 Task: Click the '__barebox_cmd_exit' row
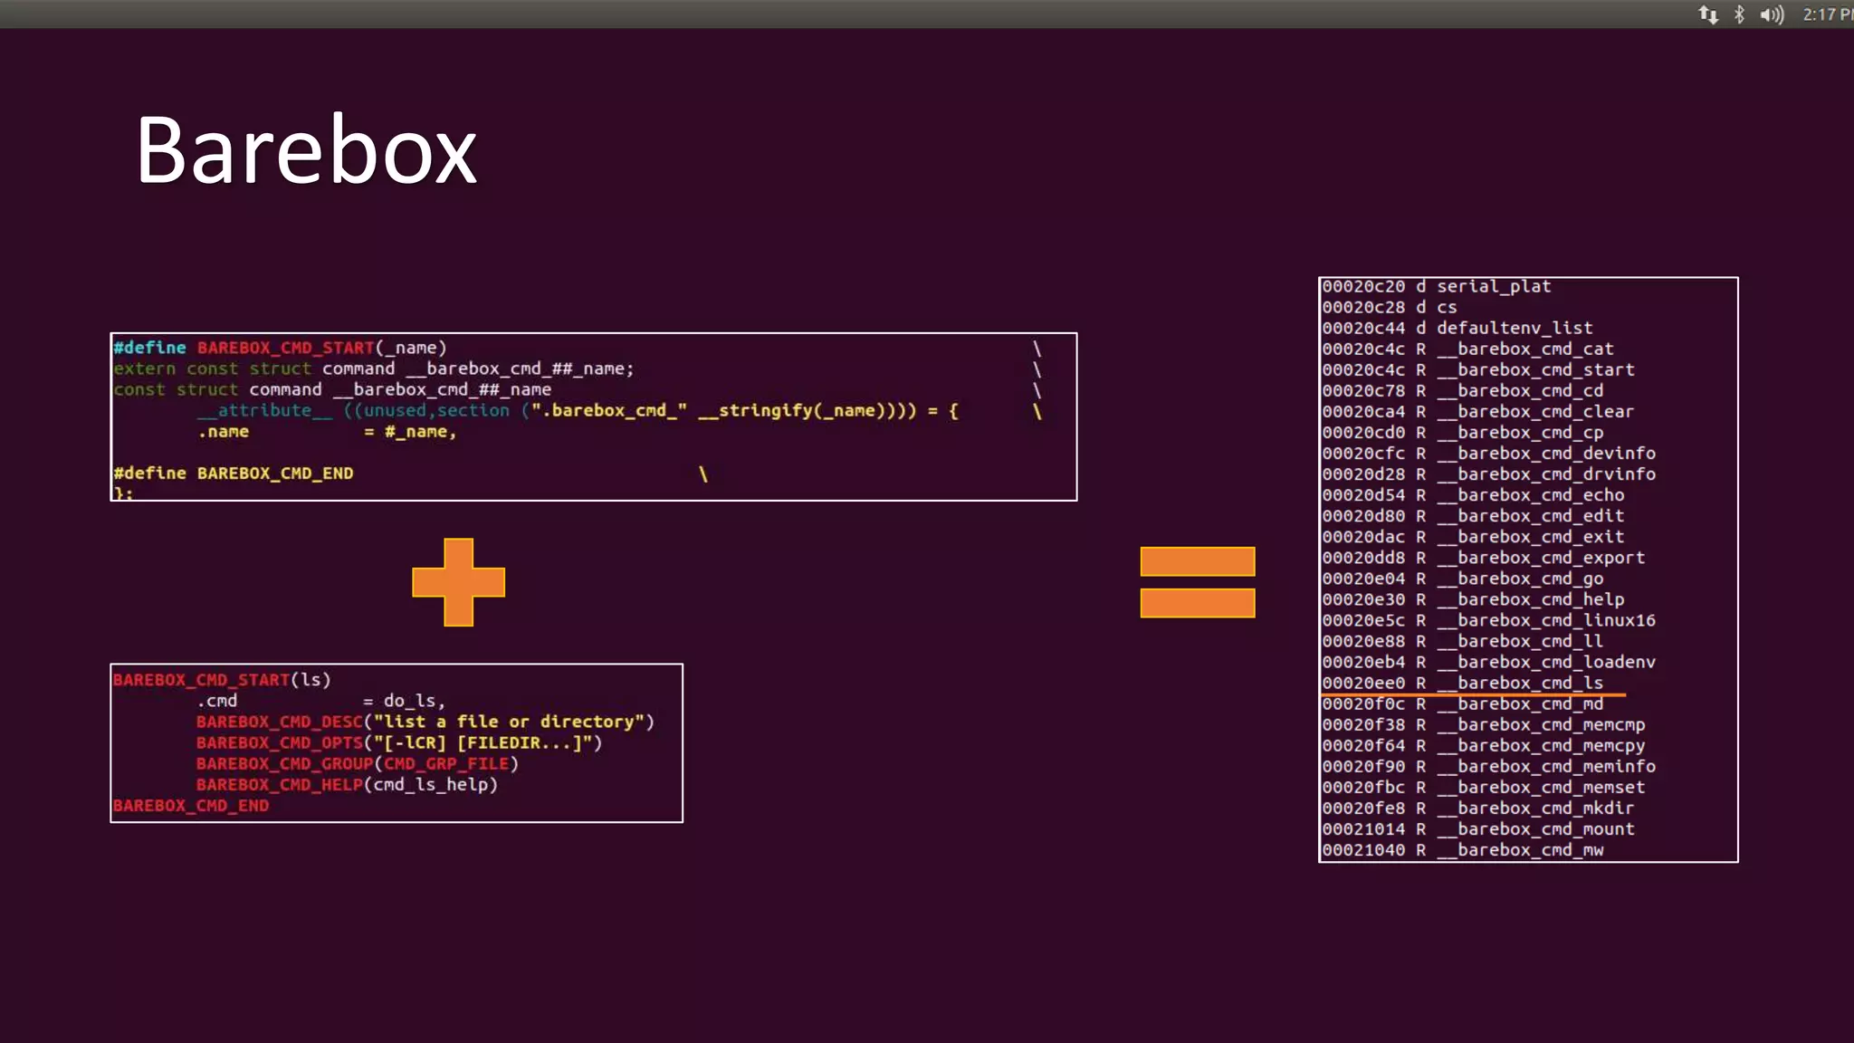pos(1473,537)
